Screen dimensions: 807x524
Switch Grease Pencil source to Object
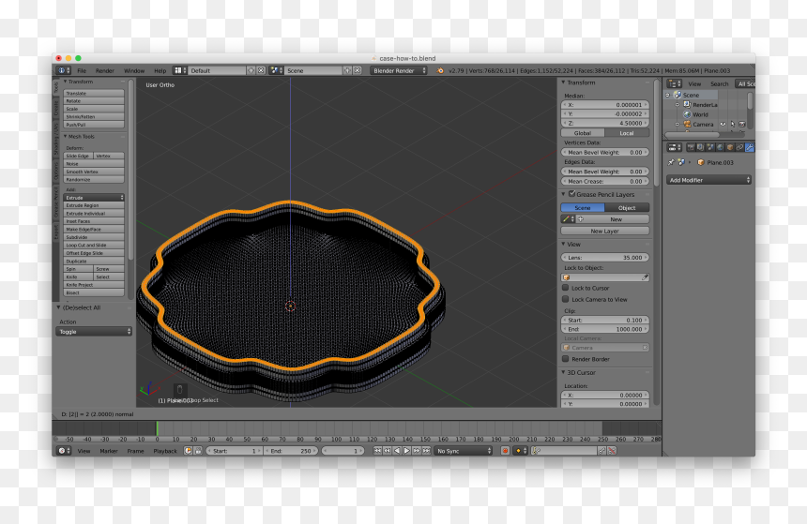coord(627,208)
